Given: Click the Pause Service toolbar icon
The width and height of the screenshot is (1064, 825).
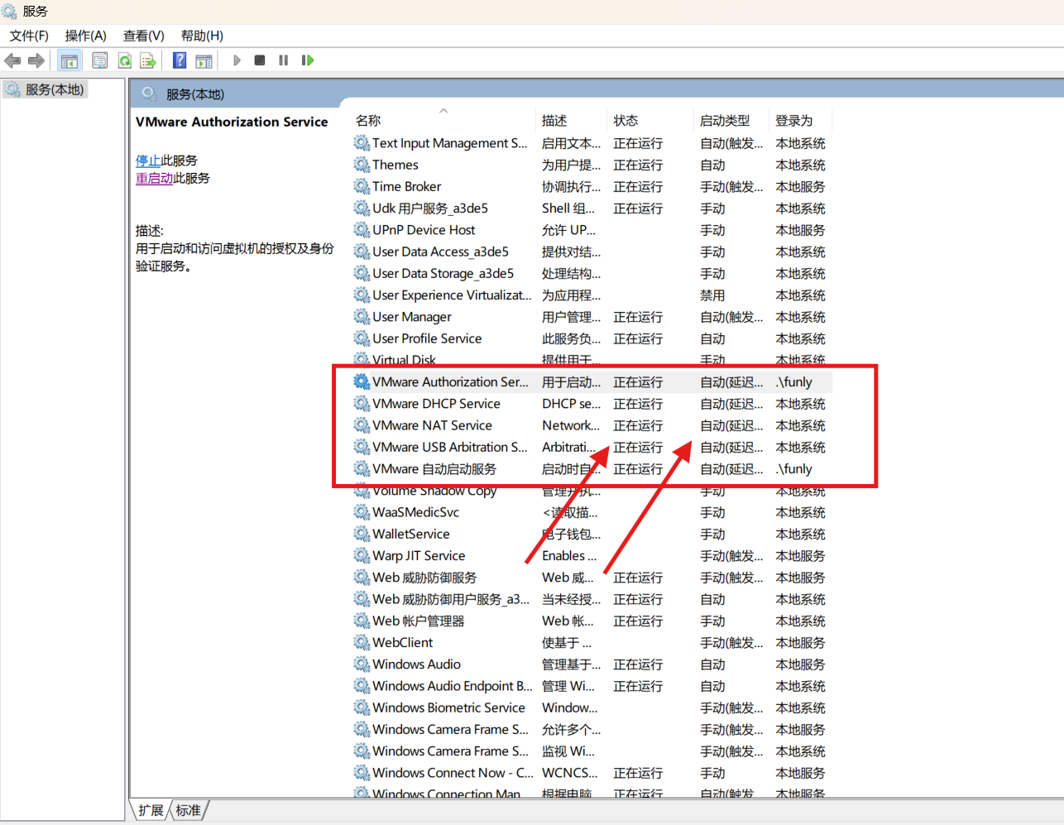Looking at the screenshot, I should (284, 60).
